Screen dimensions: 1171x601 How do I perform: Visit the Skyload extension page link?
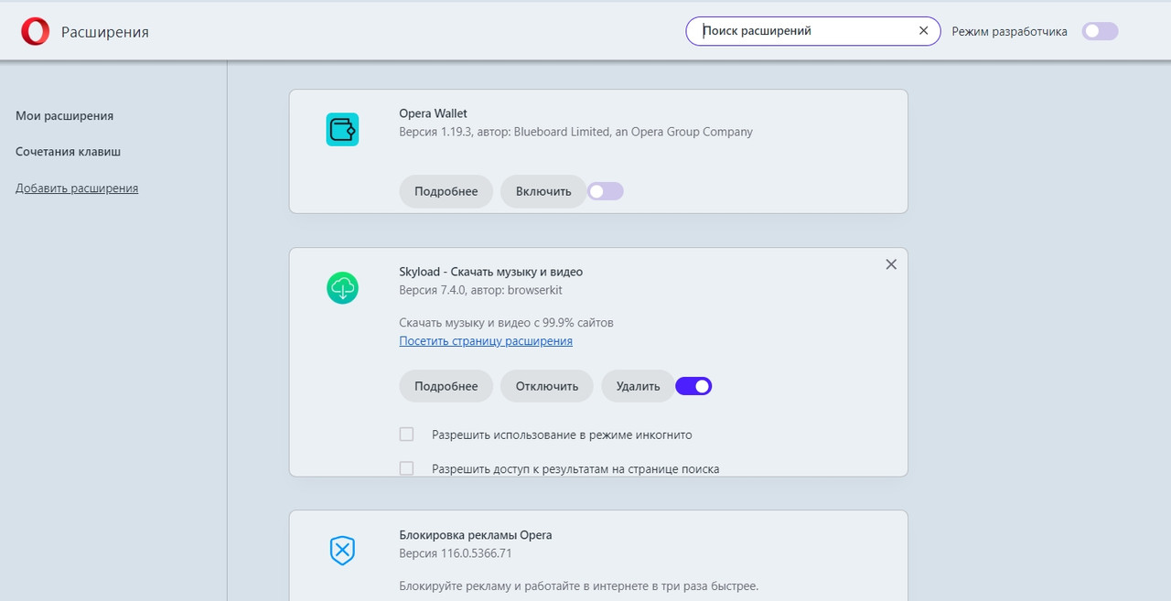(486, 341)
